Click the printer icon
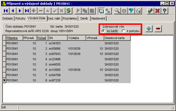The width and height of the screenshot is (176, 111). pos(138,11)
